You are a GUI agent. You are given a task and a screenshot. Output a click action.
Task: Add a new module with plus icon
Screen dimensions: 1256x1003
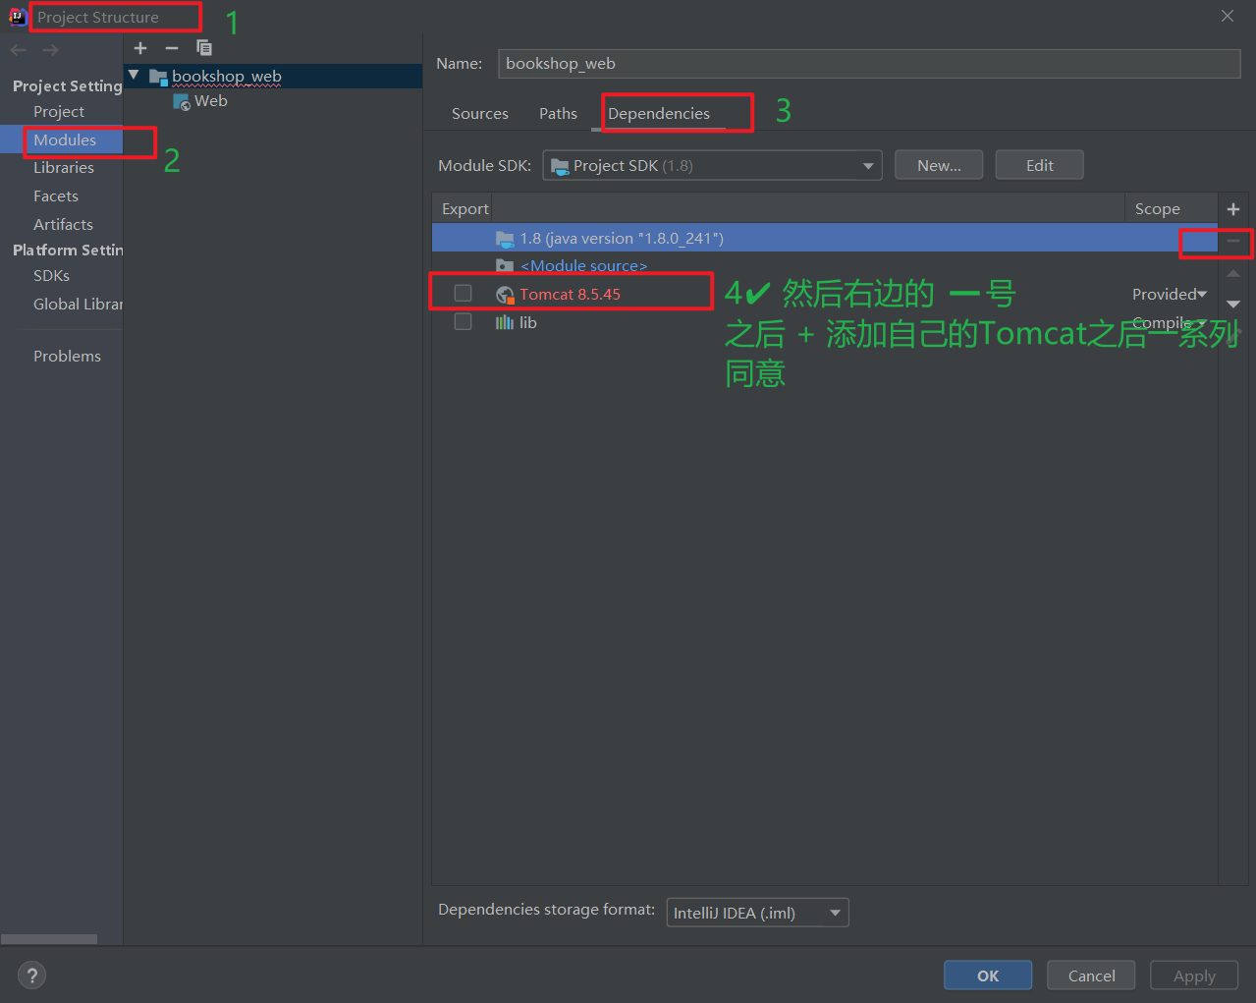coord(140,48)
